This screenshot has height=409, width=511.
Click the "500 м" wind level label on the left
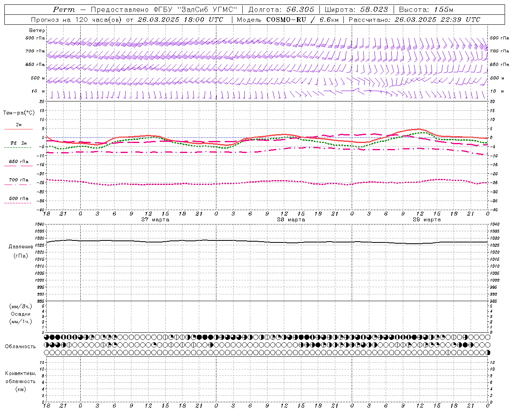tap(38, 78)
